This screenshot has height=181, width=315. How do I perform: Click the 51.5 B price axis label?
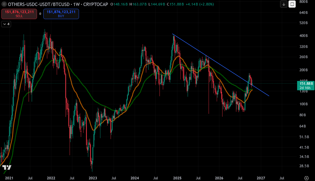click(x=304, y=137)
